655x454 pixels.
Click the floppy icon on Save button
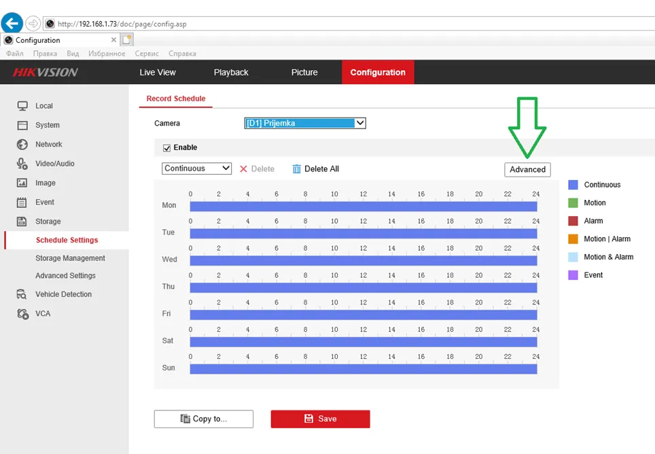click(308, 419)
